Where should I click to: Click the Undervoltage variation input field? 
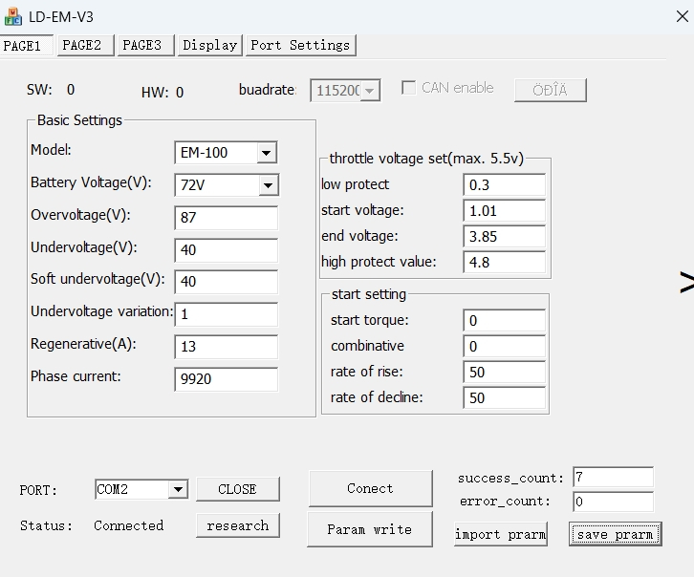click(227, 314)
